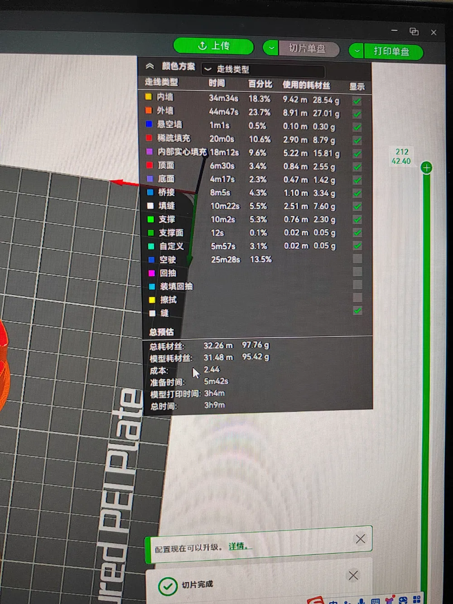Screen dimensions: 453x604
Task: Click the 内墙 yellow color swatch
Action: [x=148, y=97]
